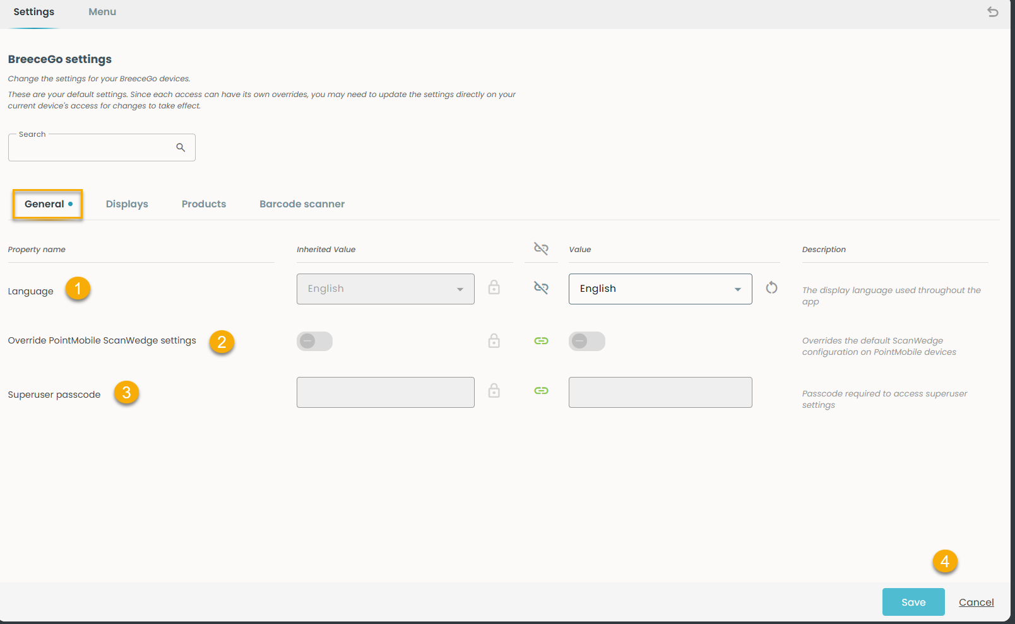
Task: Click the 'Description' column header
Action: pyautogui.click(x=824, y=250)
